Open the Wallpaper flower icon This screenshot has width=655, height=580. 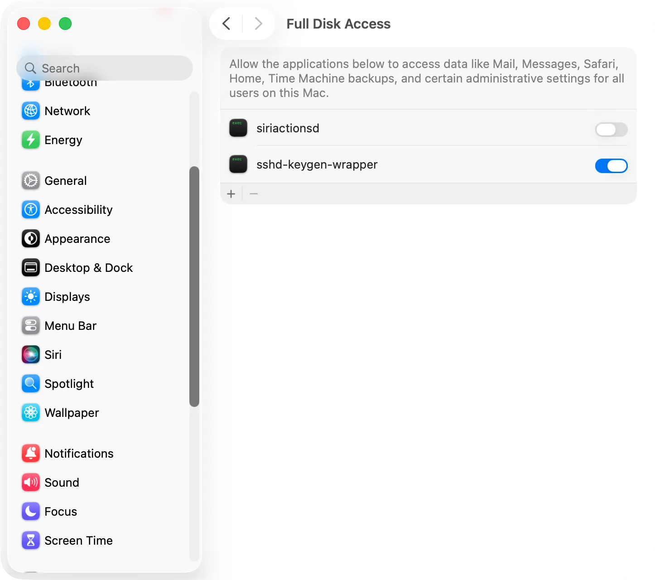pos(31,413)
